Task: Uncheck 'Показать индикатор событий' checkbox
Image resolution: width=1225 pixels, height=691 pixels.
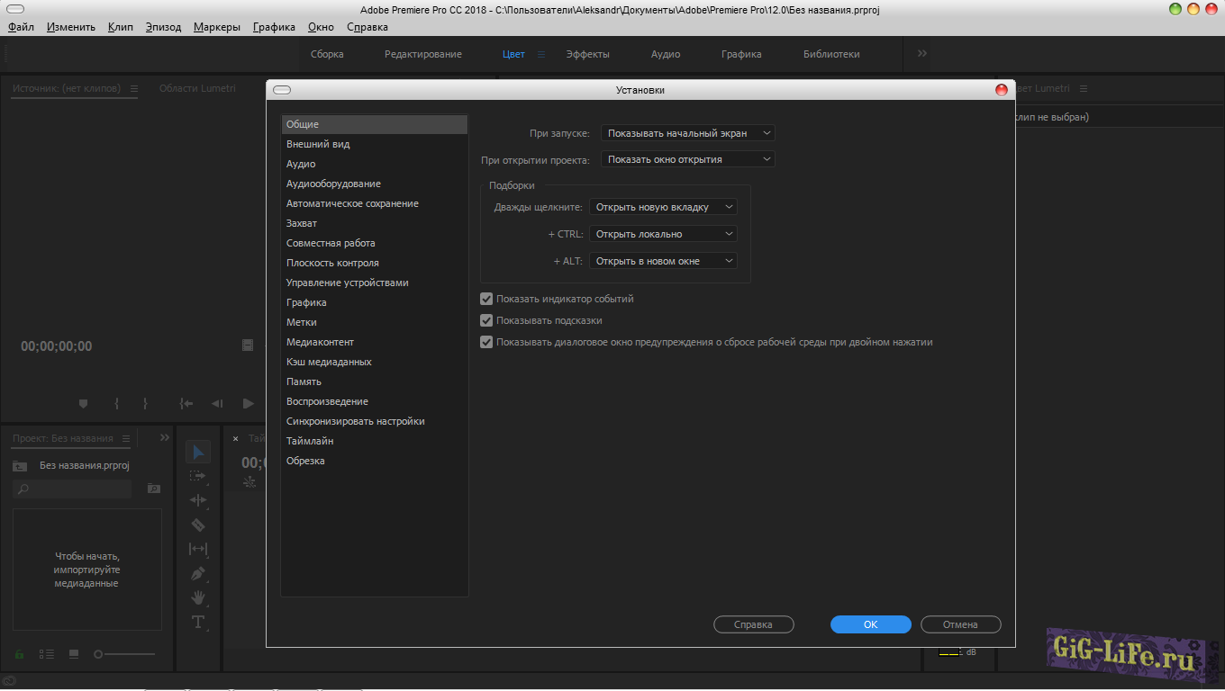Action: pos(486,299)
